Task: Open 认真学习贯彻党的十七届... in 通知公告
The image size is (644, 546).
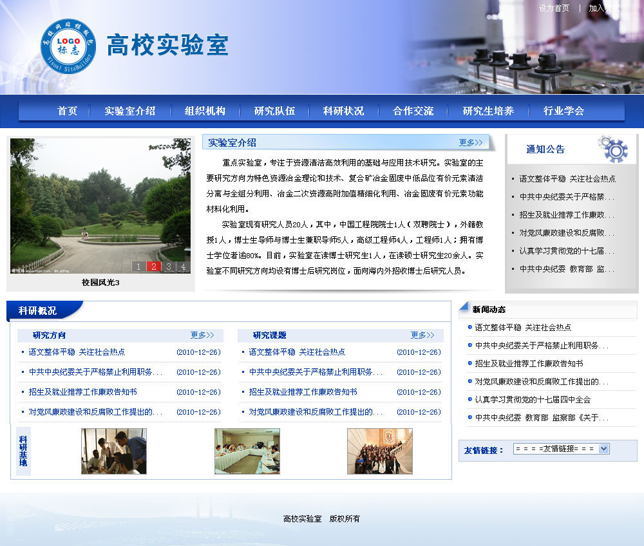Action: (567, 251)
